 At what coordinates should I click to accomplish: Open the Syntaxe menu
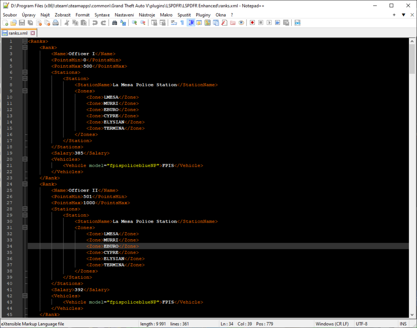click(102, 14)
